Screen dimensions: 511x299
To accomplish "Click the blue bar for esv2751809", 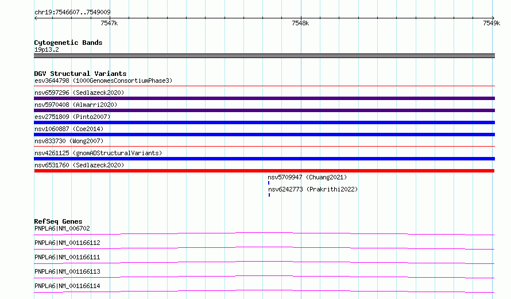I will pos(264,122).
